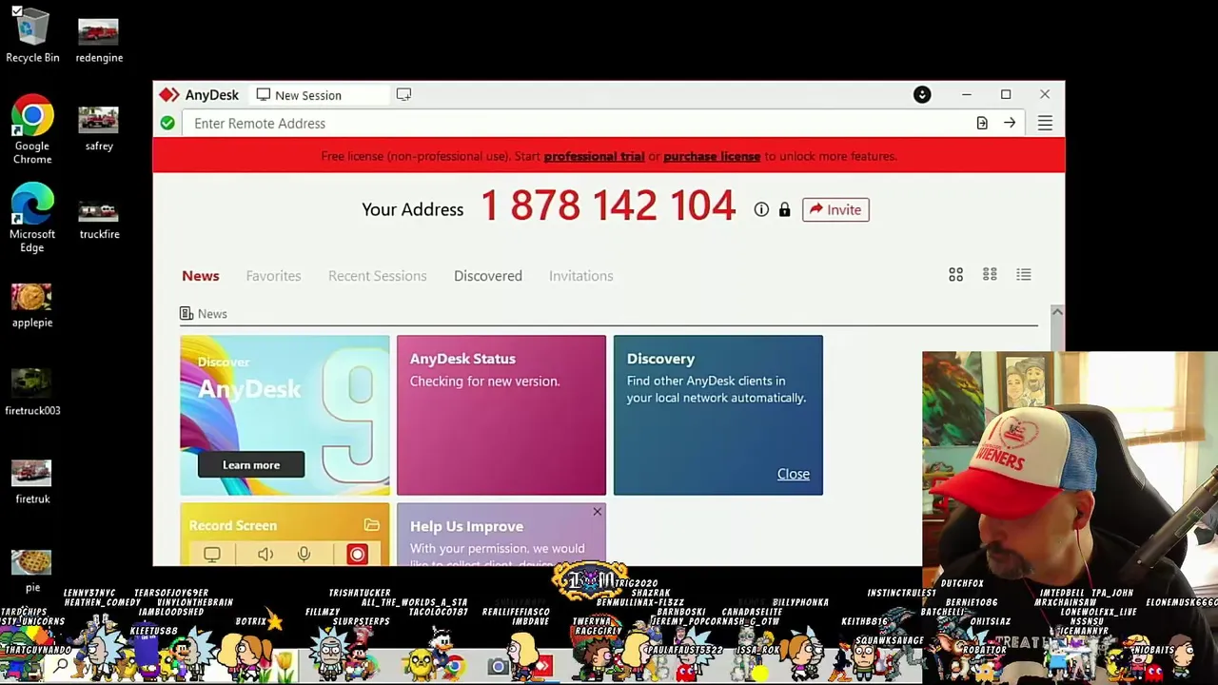Open the AnyDesk hamburger menu

click(1045, 124)
